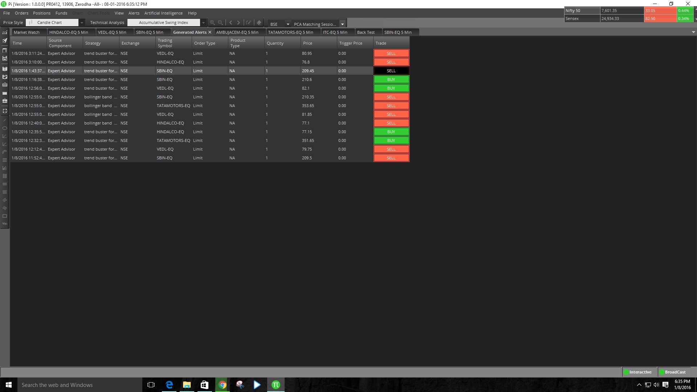Select the trend line drawing tool

tap(5, 120)
